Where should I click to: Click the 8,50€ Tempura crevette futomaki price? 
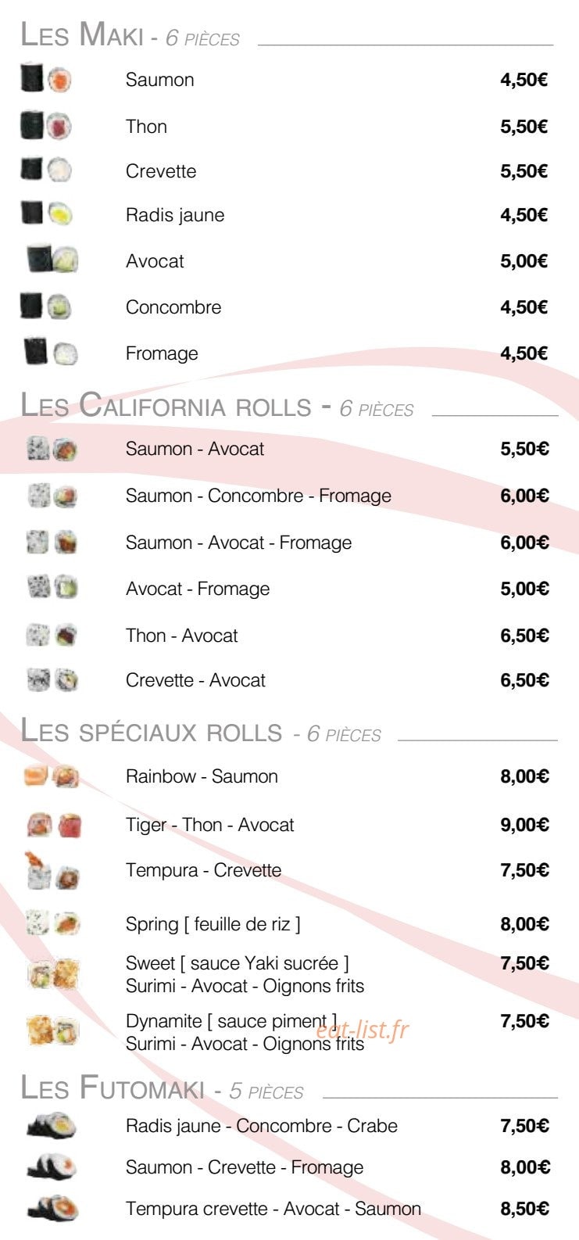click(524, 1209)
